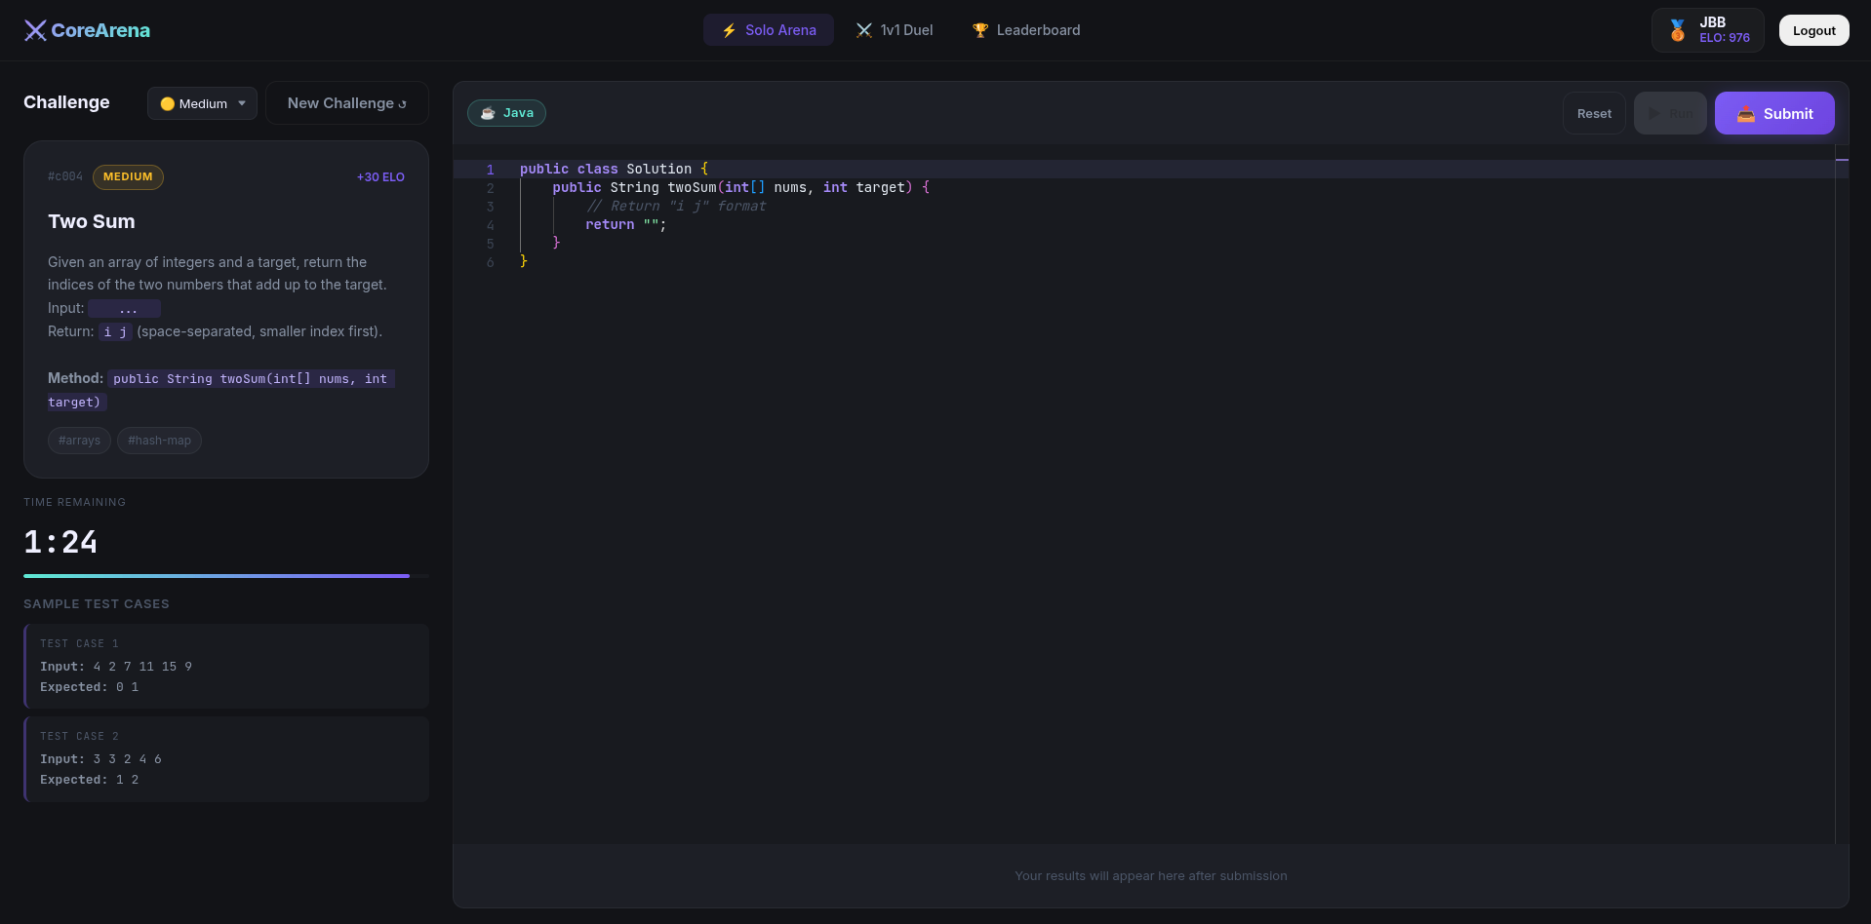Click the Test Case 2 card
1871x924 pixels.
pos(226,758)
